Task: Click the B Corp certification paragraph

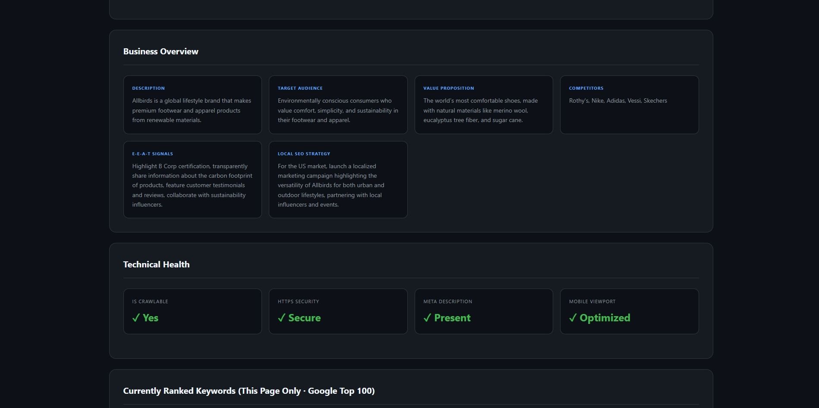Action: point(192,185)
